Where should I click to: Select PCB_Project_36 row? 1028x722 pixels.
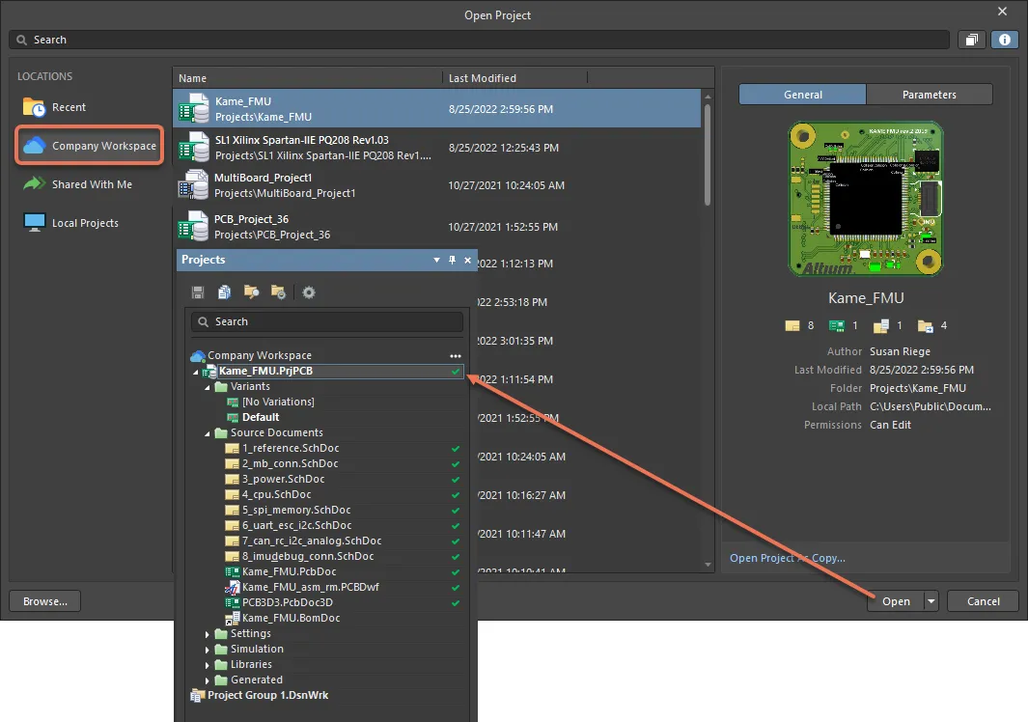point(436,227)
